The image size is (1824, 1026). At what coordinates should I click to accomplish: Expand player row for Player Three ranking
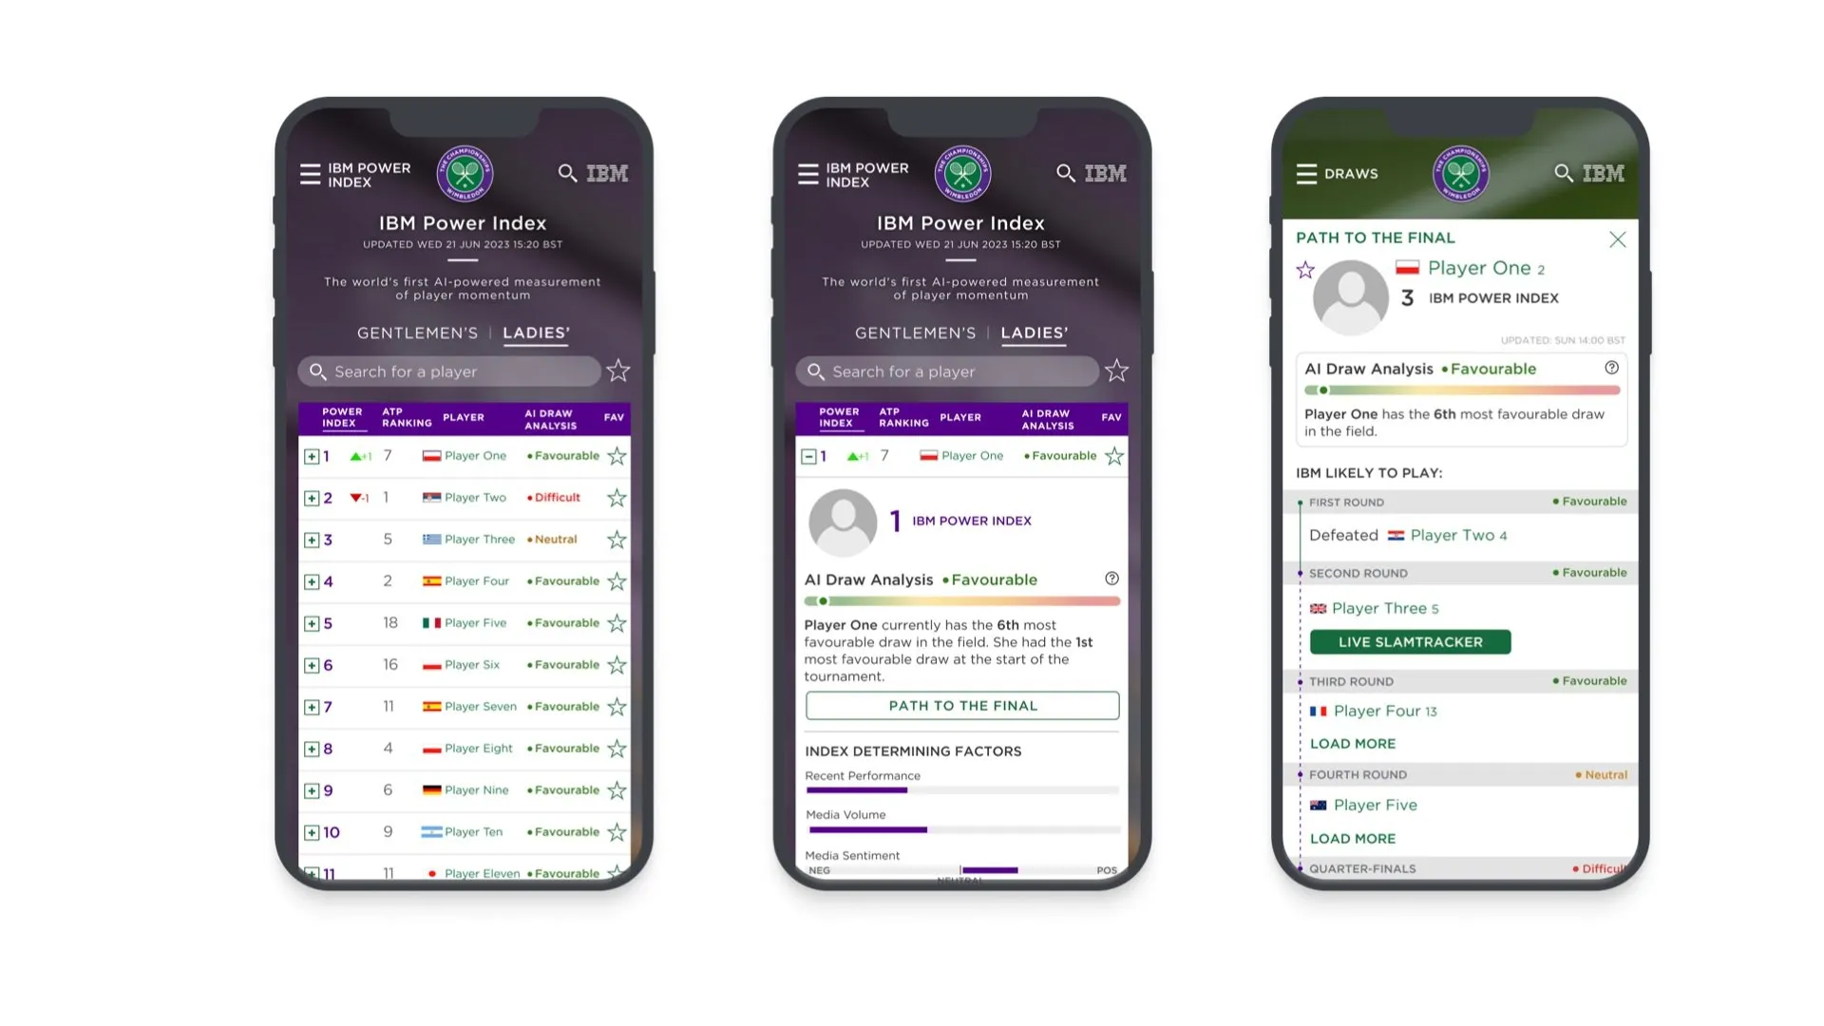click(310, 539)
